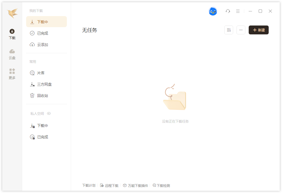Open the ··· more options menu
Screen dimensions: 282x193
pyautogui.click(x=241, y=30)
